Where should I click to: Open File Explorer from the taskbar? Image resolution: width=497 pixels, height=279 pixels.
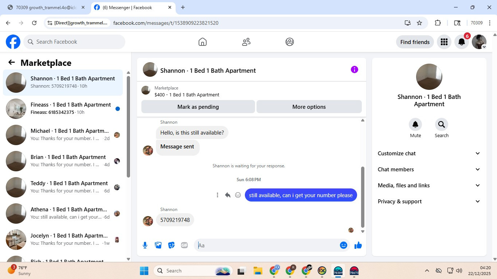coord(258,271)
